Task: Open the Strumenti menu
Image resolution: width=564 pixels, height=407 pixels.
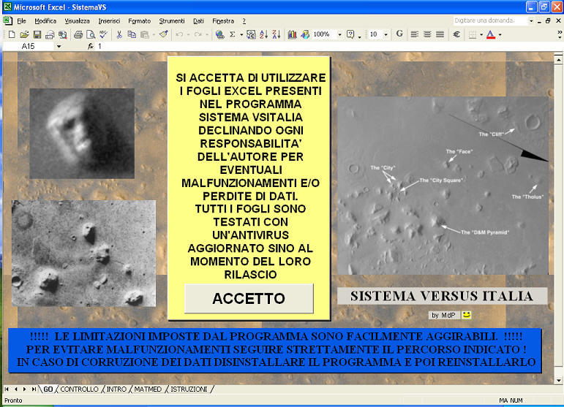Action: [172, 21]
